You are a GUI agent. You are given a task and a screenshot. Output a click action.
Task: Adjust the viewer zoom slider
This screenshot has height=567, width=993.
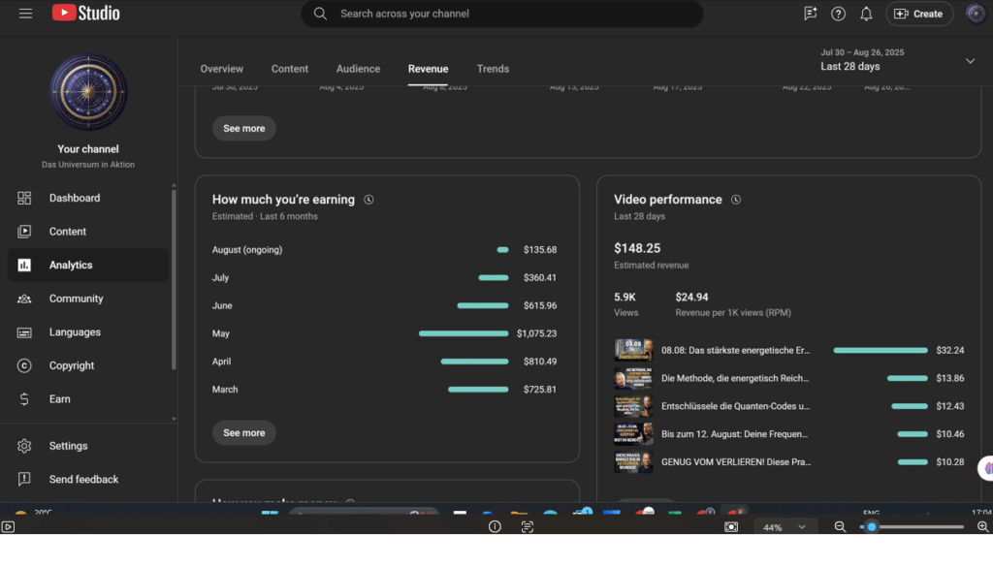point(912,527)
